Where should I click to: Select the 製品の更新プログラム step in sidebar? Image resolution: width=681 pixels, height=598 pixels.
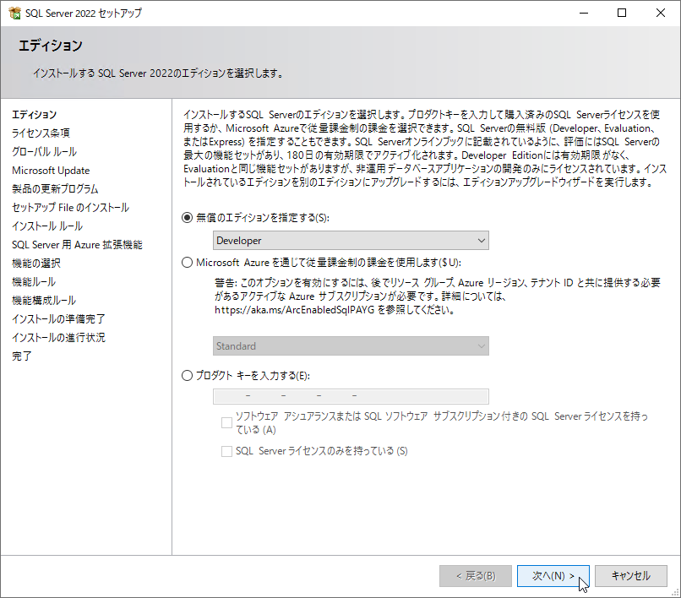55,189
